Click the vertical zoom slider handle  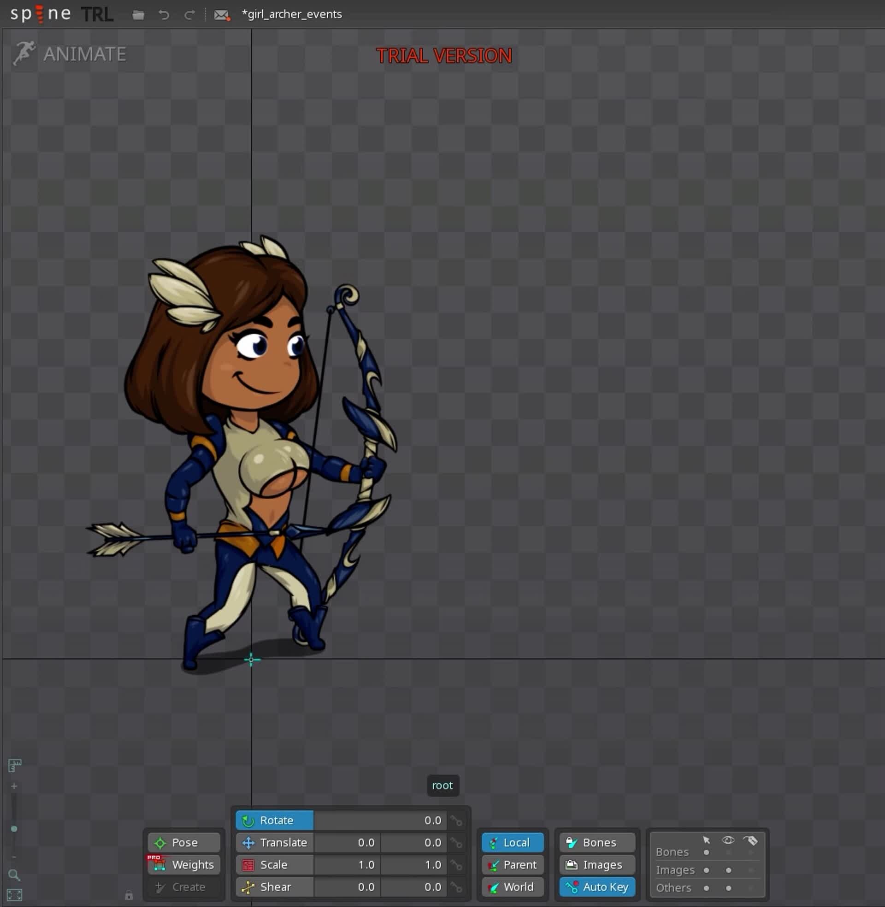14,827
